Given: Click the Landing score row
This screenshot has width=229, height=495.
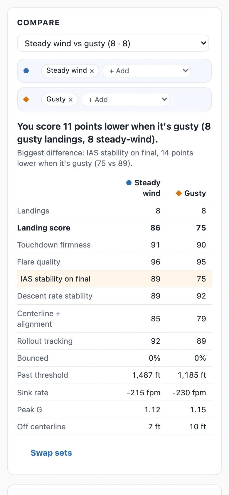Looking at the screenshot, I should pyautogui.click(x=114, y=228).
